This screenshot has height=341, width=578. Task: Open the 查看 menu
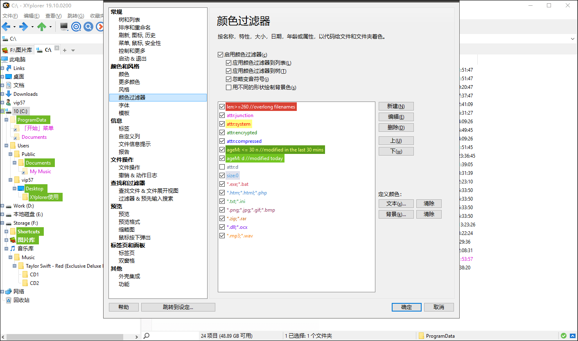pyautogui.click(x=53, y=16)
